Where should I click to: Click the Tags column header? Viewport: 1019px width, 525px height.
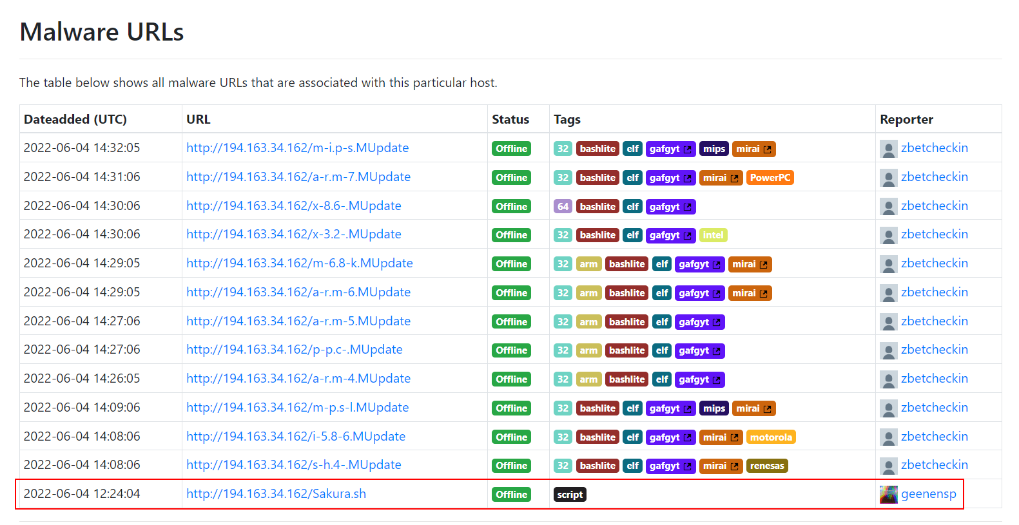[567, 119]
